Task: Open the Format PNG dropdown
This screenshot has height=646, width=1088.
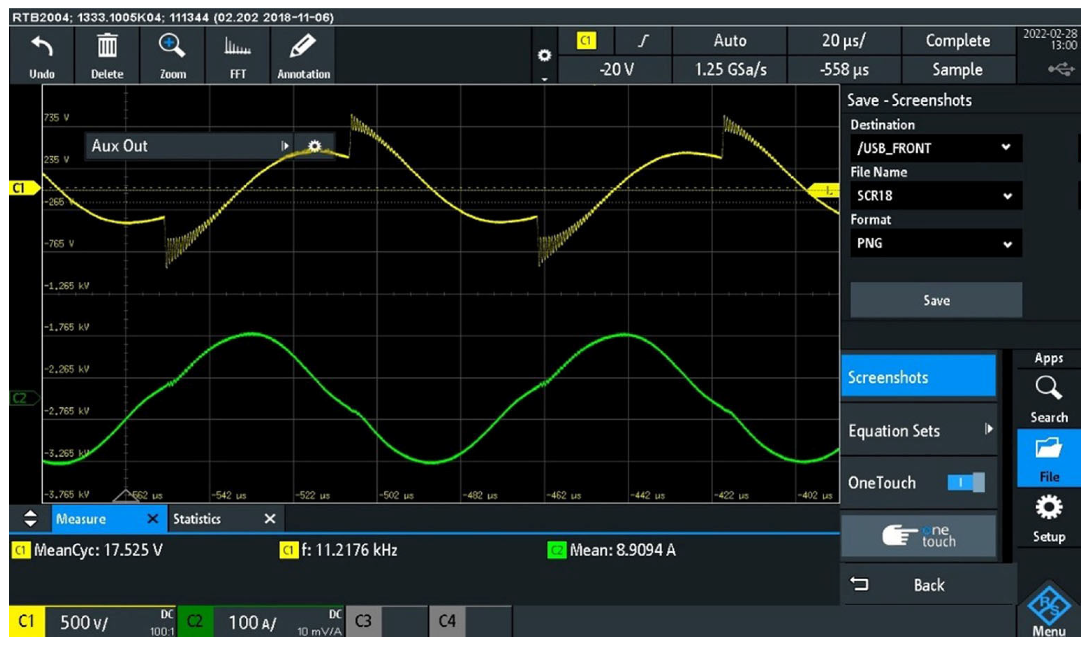Action: [936, 243]
